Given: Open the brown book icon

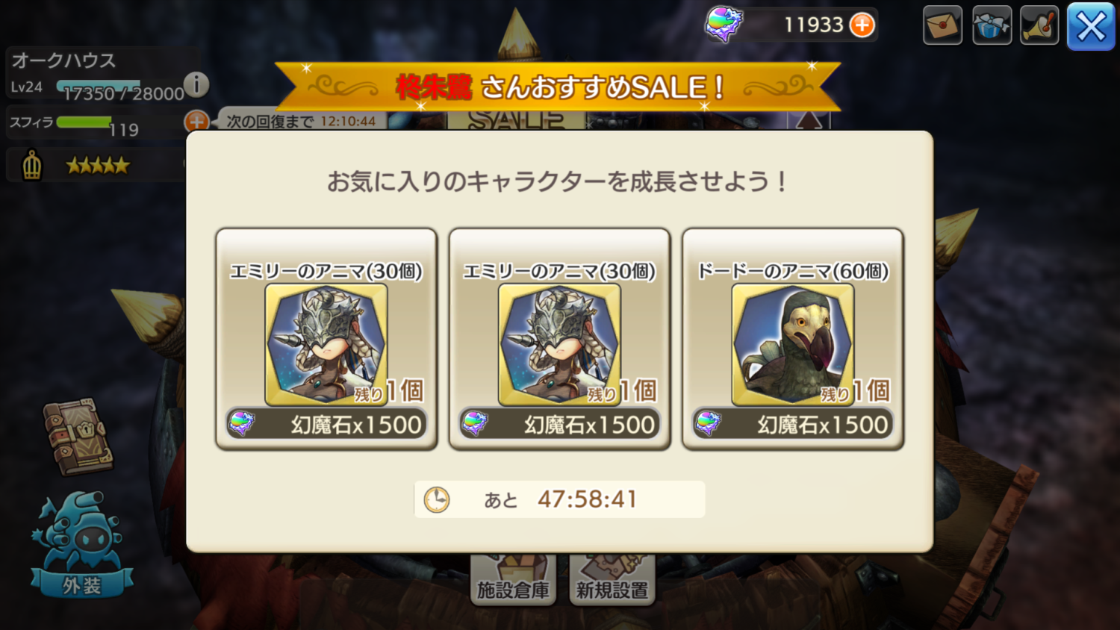Looking at the screenshot, I should tap(78, 437).
